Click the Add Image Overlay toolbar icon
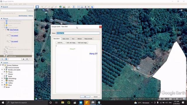 (x=52, y=7)
